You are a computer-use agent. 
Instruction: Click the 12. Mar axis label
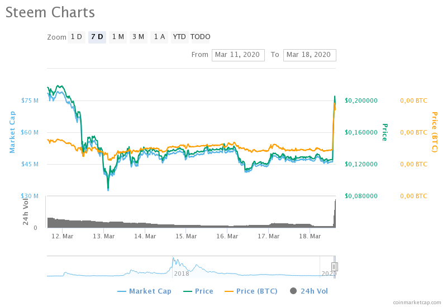pos(63,236)
